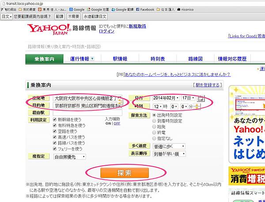The image size is (265, 202).
Task: Open the 普通に歩く walking speed dropdown
Action: pyautogui.click(x=169, y=146)
